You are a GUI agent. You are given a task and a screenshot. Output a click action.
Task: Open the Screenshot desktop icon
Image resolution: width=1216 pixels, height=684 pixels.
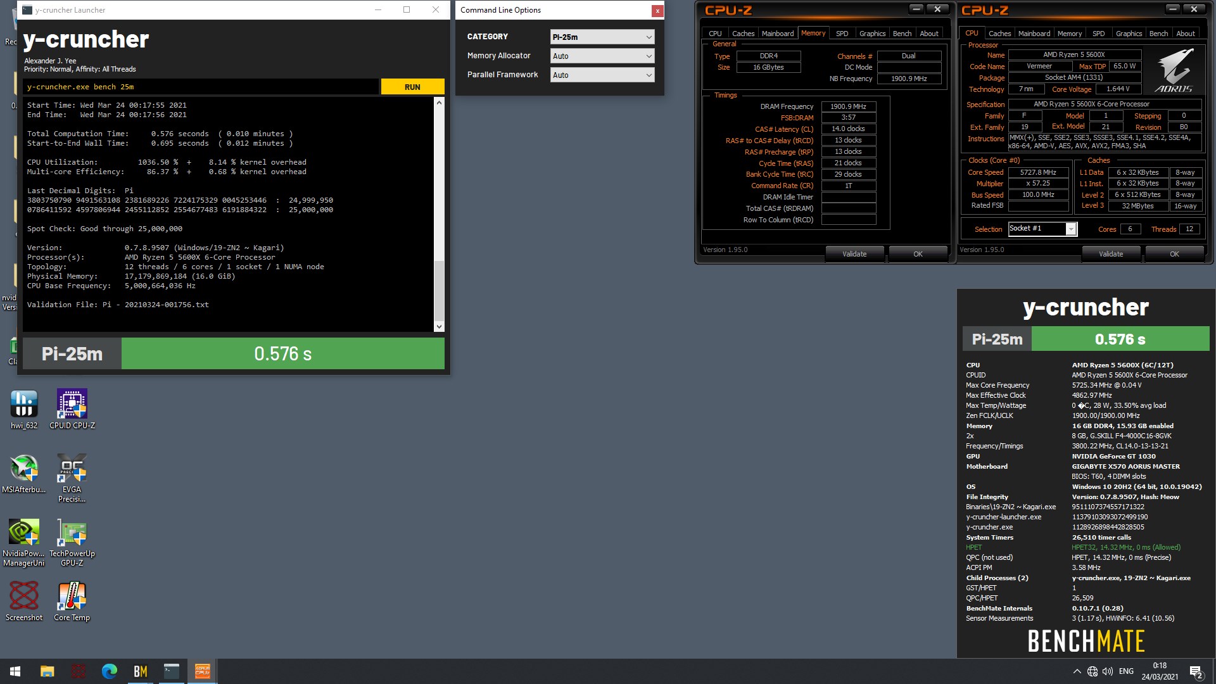pyautogui.click(x=24, y=601)
